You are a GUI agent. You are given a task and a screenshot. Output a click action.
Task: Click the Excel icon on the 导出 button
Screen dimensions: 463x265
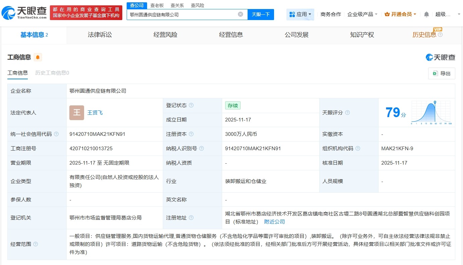tap(436, 73)
